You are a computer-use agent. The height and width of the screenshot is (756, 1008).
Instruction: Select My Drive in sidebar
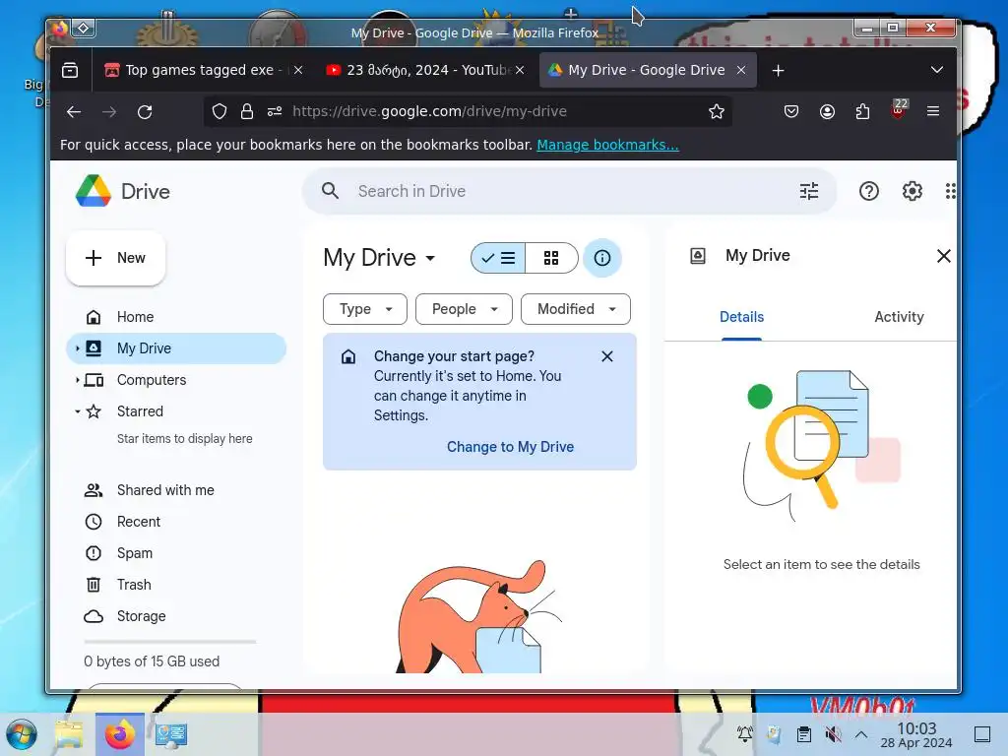click(x=176, y=348)
